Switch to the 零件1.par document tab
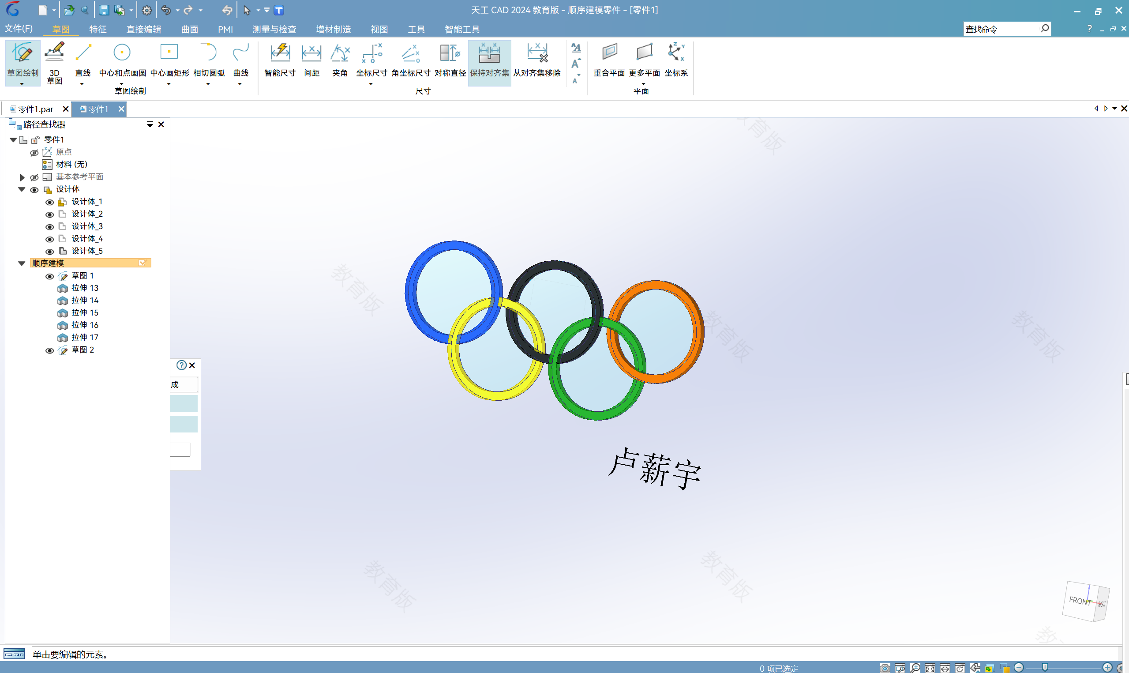This screenshot has height=673, width=1129. coord(35,109)
